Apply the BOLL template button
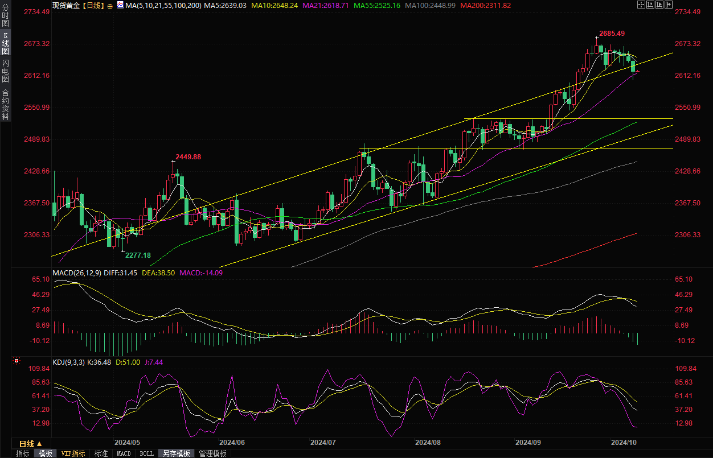This screenshot has height=458, width=713. coord(146,453)
